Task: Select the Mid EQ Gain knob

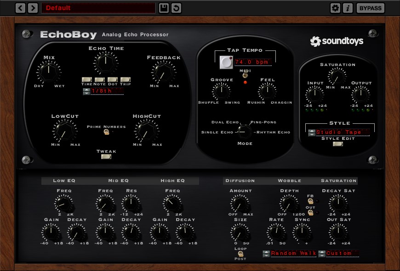Action: [105, 232]
